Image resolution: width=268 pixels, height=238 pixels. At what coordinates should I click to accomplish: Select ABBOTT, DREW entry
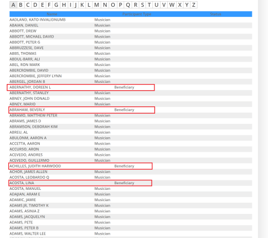pyautogui.click(x=23, y=31)
